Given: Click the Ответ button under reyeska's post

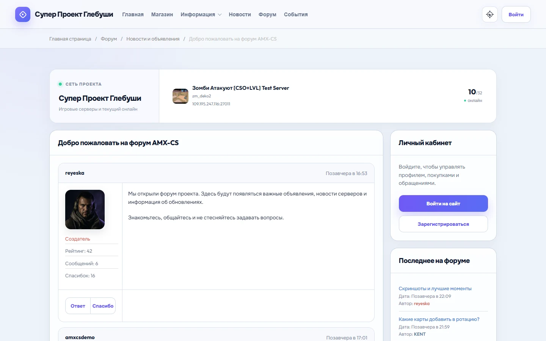Looking at the screenshot, I should coord(78,306).
